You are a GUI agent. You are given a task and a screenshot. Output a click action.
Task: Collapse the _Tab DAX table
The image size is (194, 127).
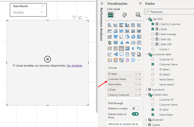click(146, 19)
